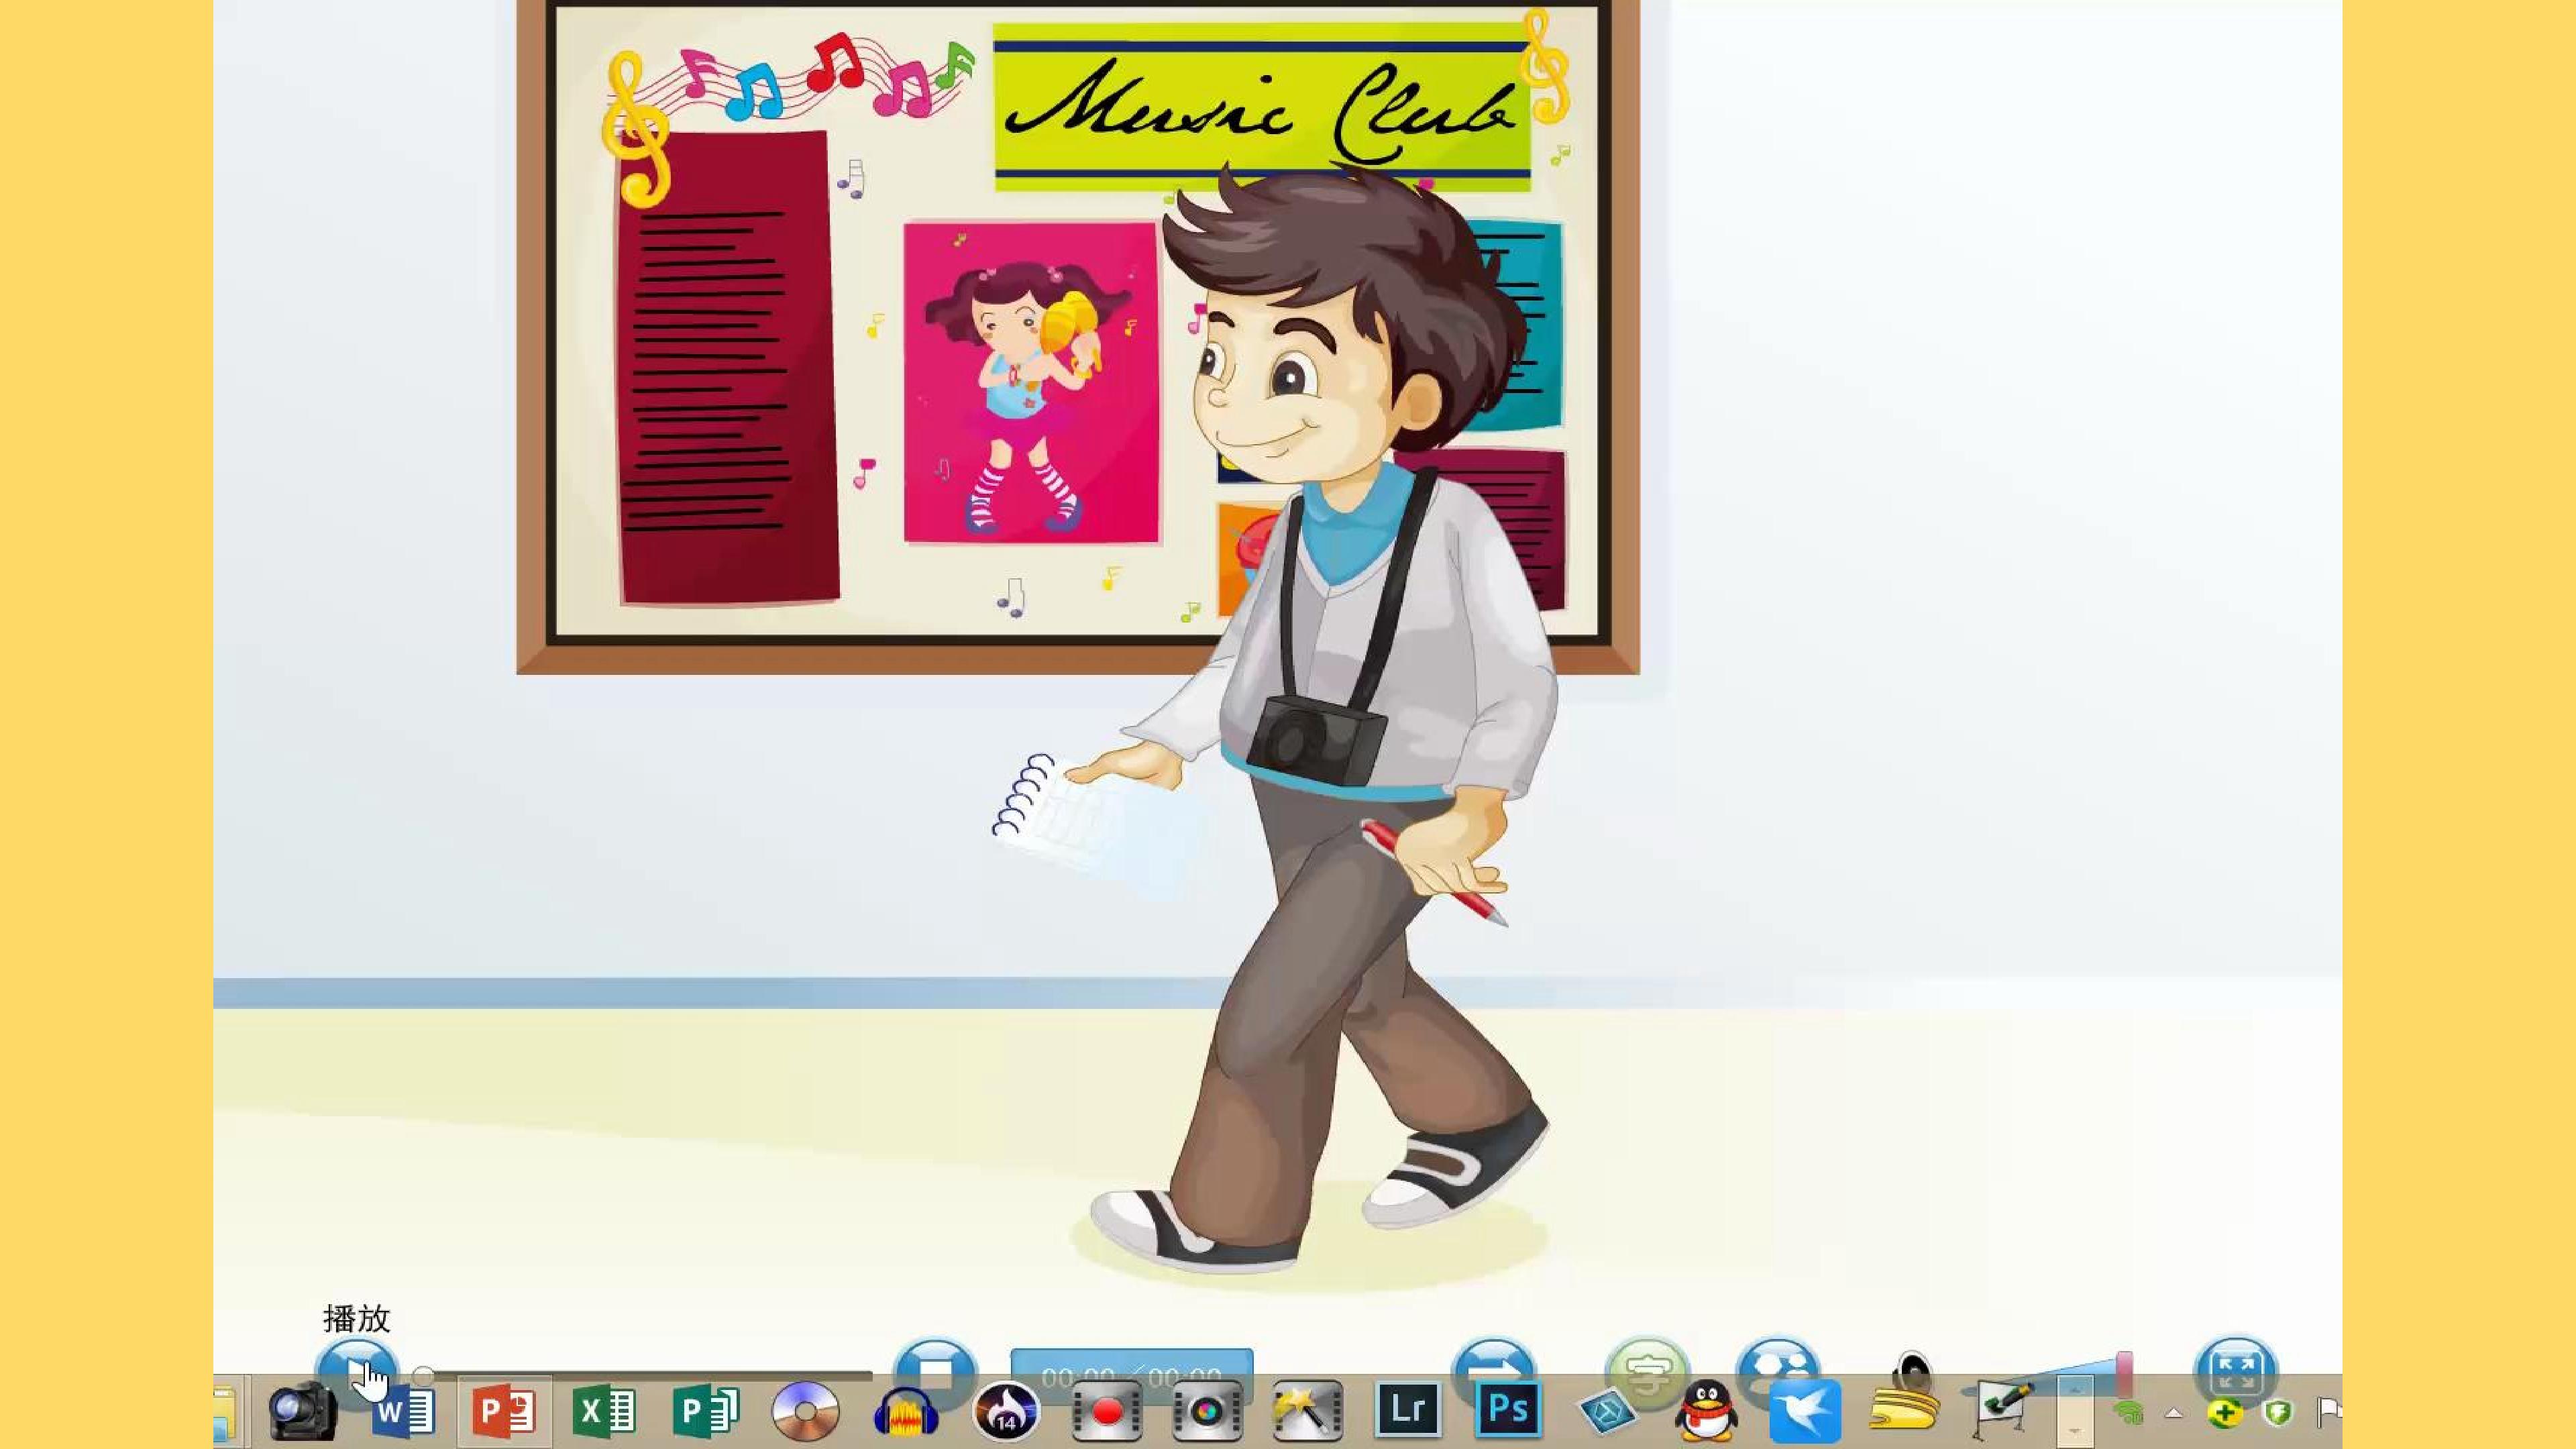Click the camera icon in taskbar
The image size is (2576, 1449).
(x=302, y=1411)
